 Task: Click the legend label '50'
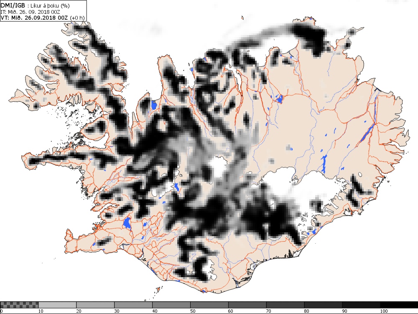coord(192,311)
